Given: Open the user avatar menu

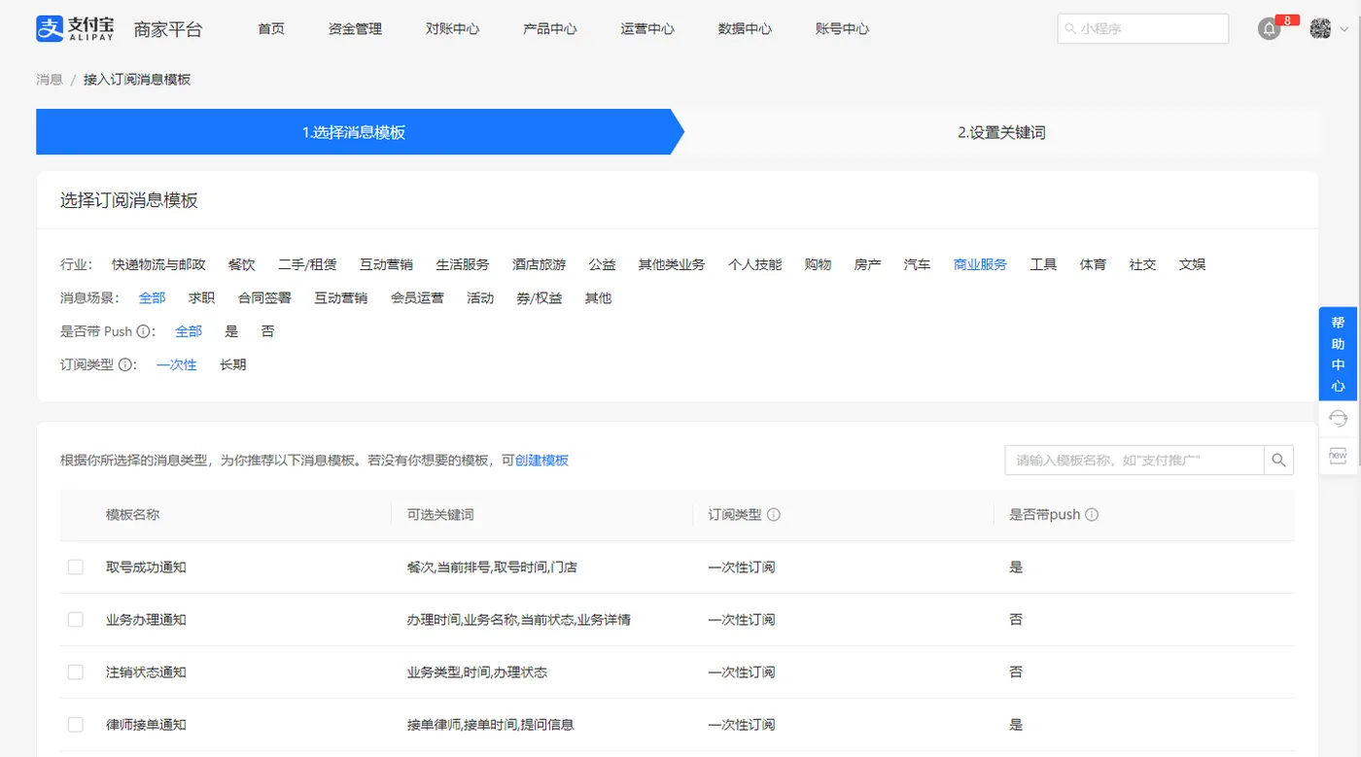Looking at the screenshot, I should tap(1320, 29).
